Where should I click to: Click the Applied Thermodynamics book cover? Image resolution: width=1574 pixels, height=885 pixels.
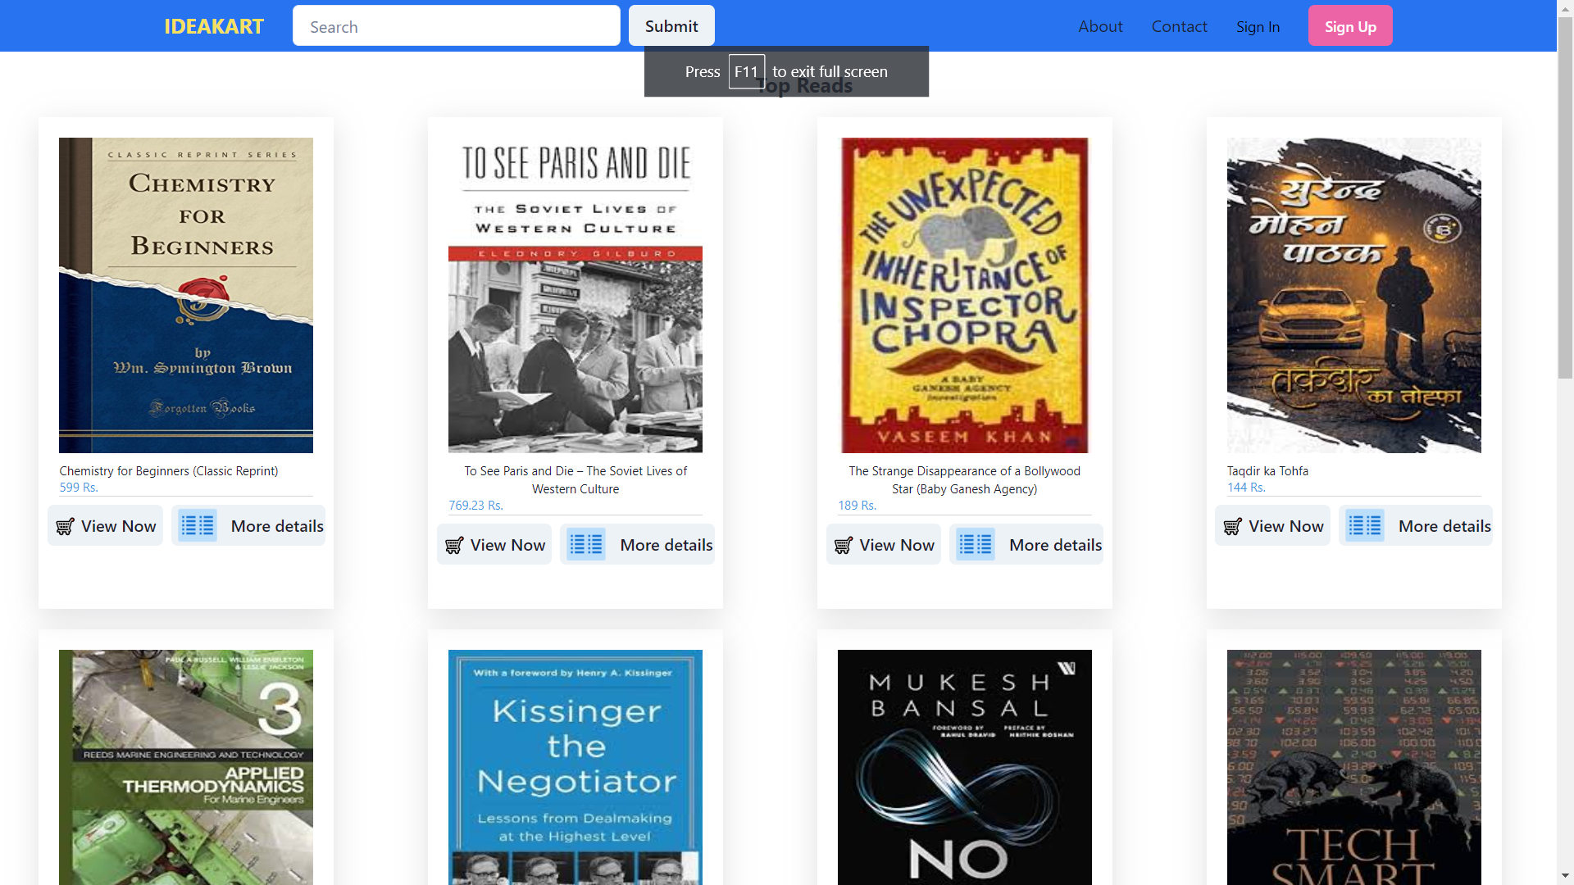tap(186, 766)
